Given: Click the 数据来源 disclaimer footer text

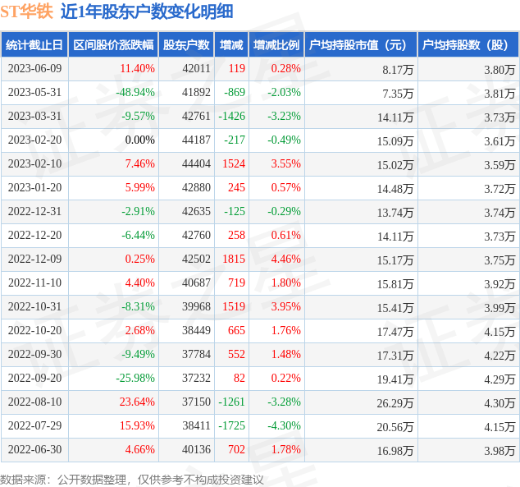Looking at the screenshot, I should click(x=132, y=479).
